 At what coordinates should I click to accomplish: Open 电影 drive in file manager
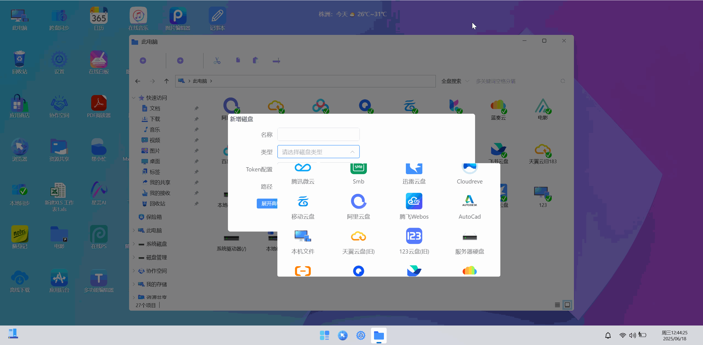tap(543, 110)
